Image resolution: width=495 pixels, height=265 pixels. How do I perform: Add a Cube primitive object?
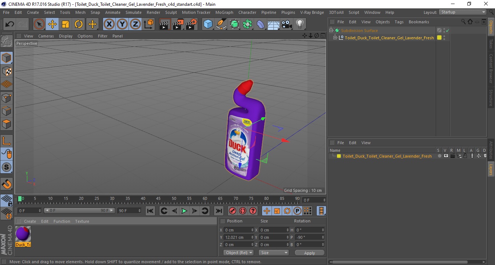tap(208, 24)
